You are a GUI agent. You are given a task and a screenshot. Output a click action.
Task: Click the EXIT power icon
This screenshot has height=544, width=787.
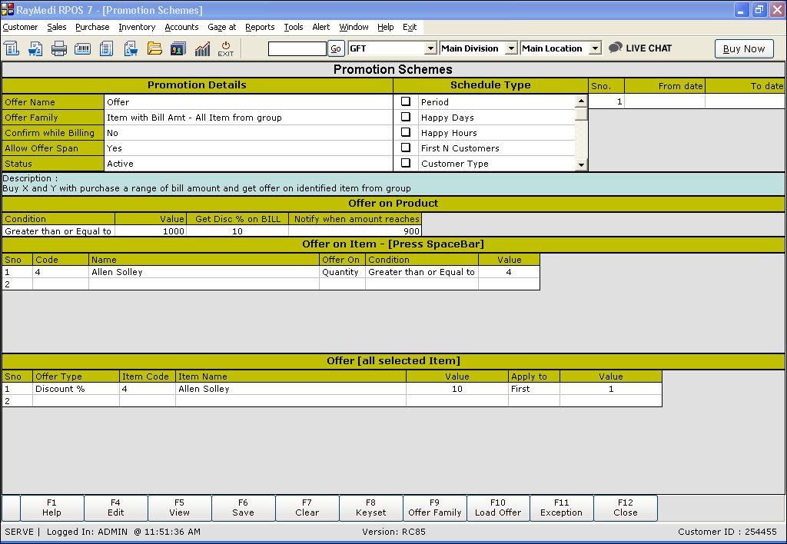(x=226, y=48)
